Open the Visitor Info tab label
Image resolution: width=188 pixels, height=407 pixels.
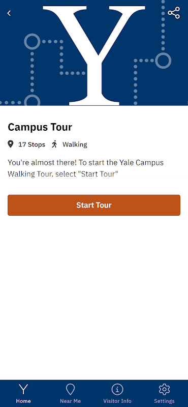pos(117,401)
